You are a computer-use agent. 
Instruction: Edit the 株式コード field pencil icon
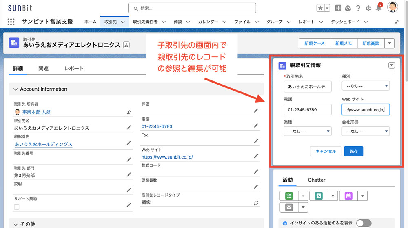256,172
